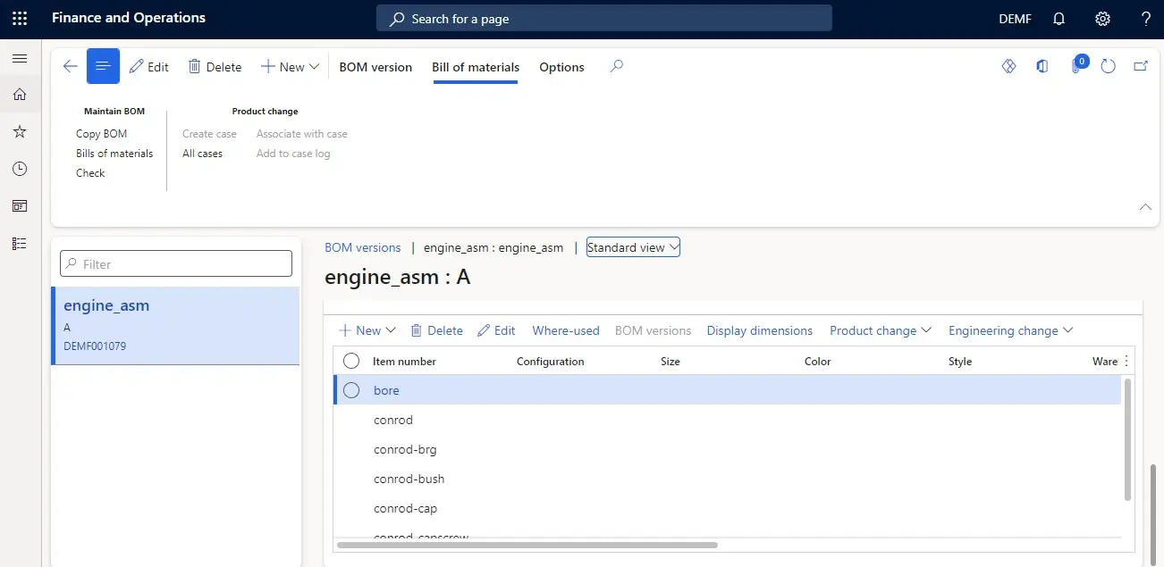Open the Workspaces icon in sidebar

20,206
